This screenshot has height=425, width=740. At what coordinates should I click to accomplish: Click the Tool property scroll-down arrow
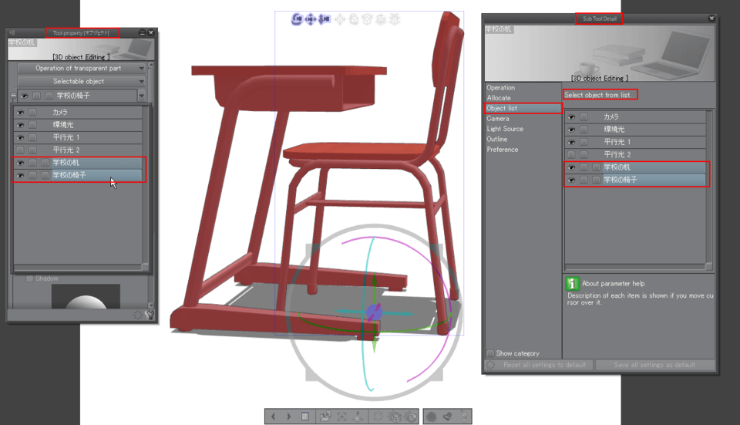point(151,305)
